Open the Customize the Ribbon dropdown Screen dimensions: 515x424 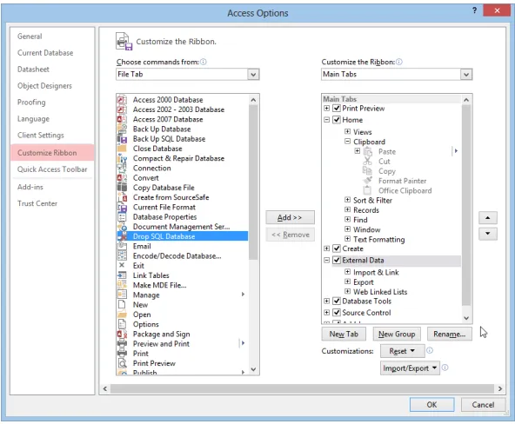(x=465, y=75)
